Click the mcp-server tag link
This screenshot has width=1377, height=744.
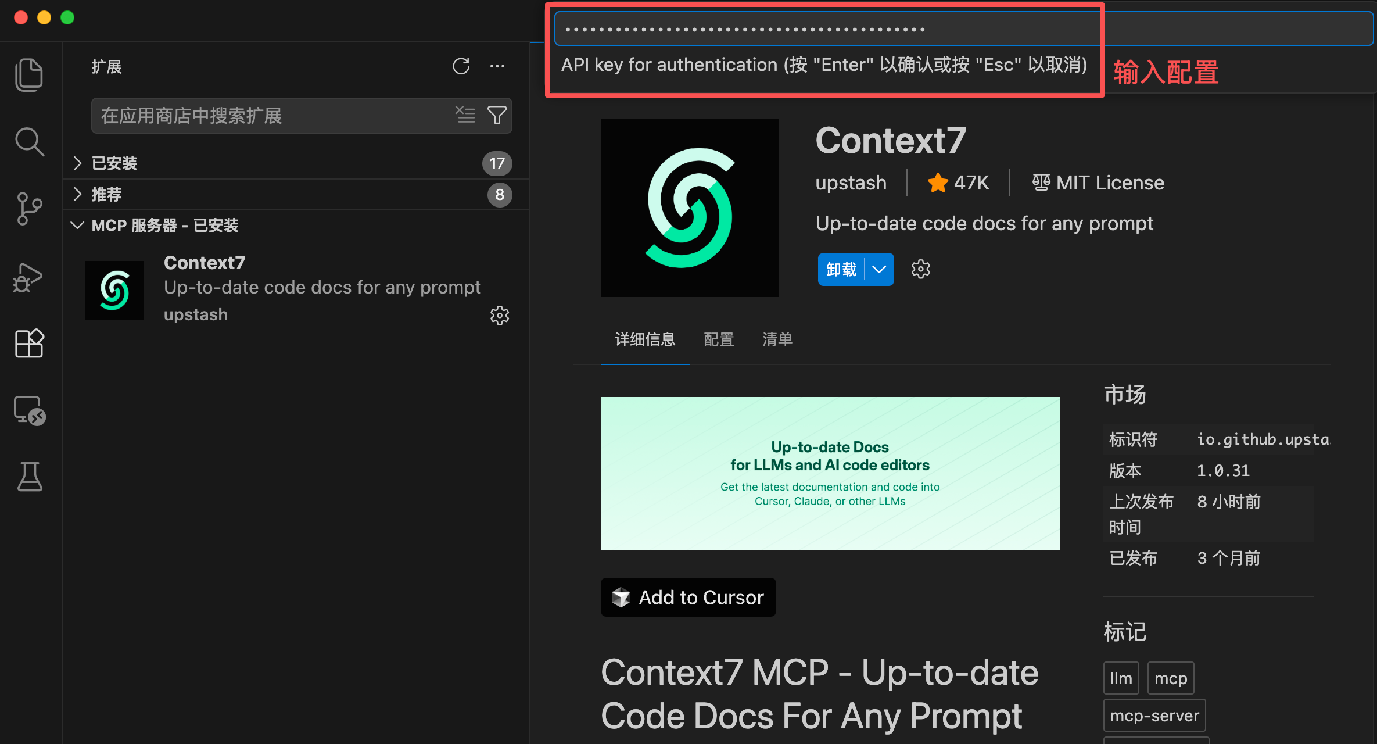tap(1154, 714)
